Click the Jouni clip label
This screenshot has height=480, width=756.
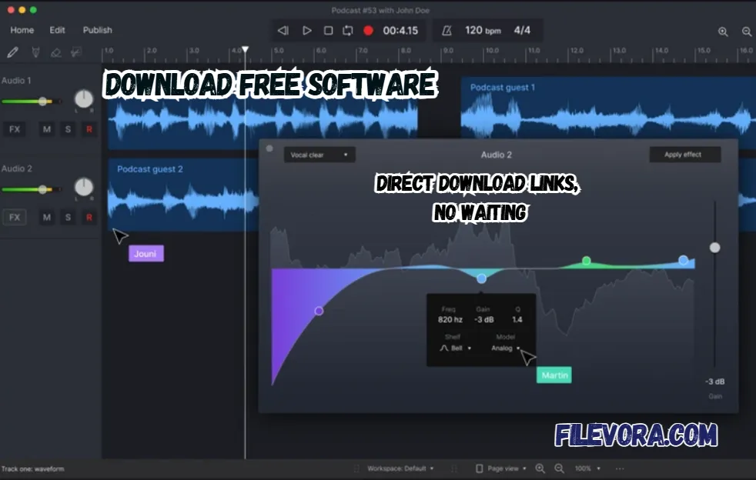146,252
